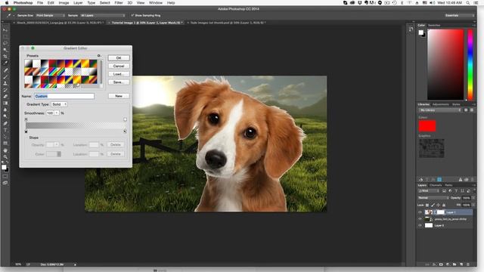Select the red color swatch in Libraries

[x=427, y=126]
